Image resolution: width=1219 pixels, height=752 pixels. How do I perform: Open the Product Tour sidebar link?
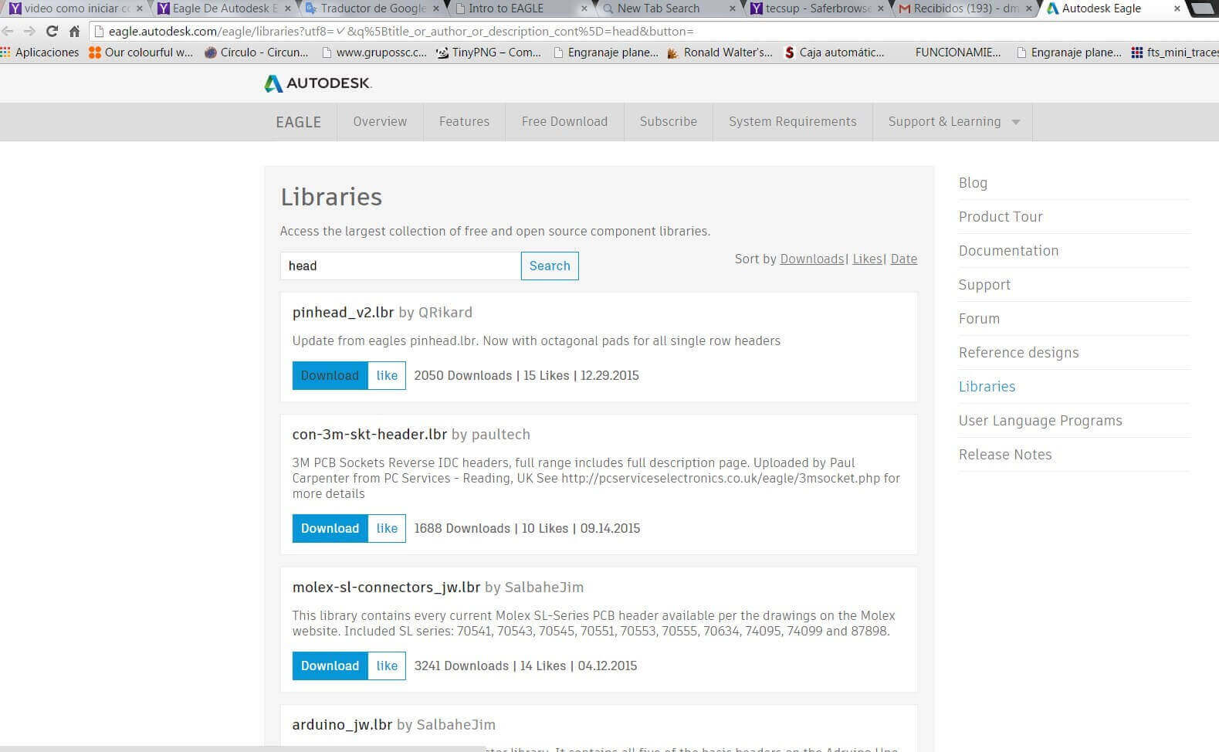pyautogui.click(x=1001, y=217)
